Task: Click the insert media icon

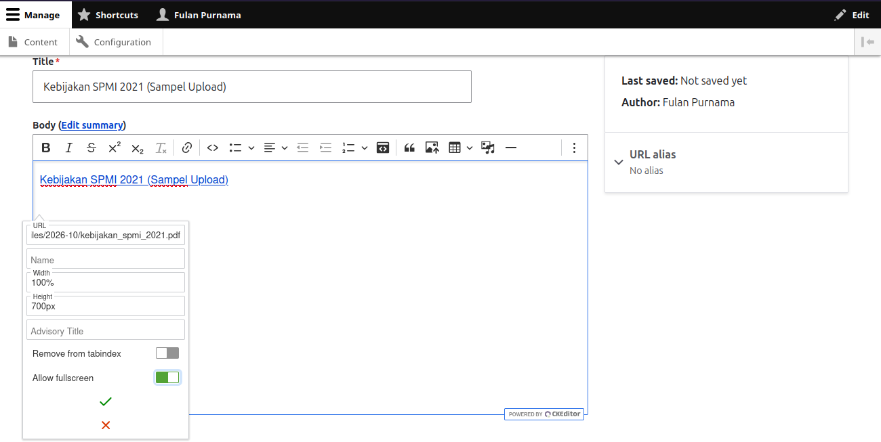Action: 488,148
